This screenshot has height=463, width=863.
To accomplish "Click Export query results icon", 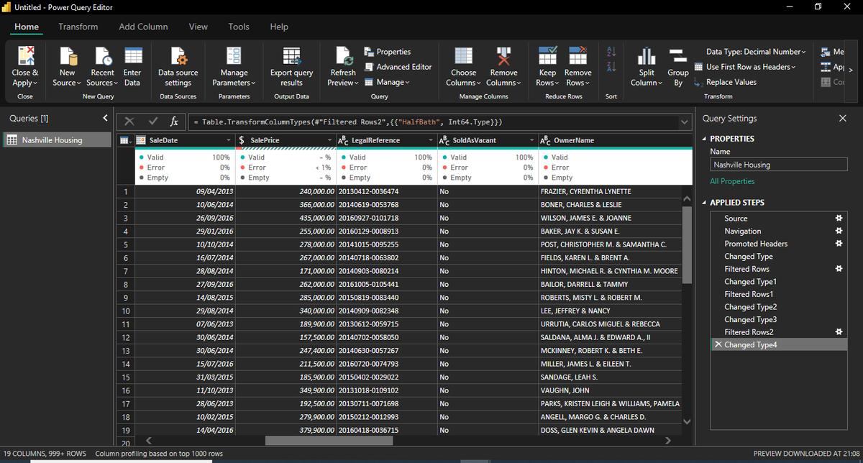I will pyautogui.click(x=291, y=56).
